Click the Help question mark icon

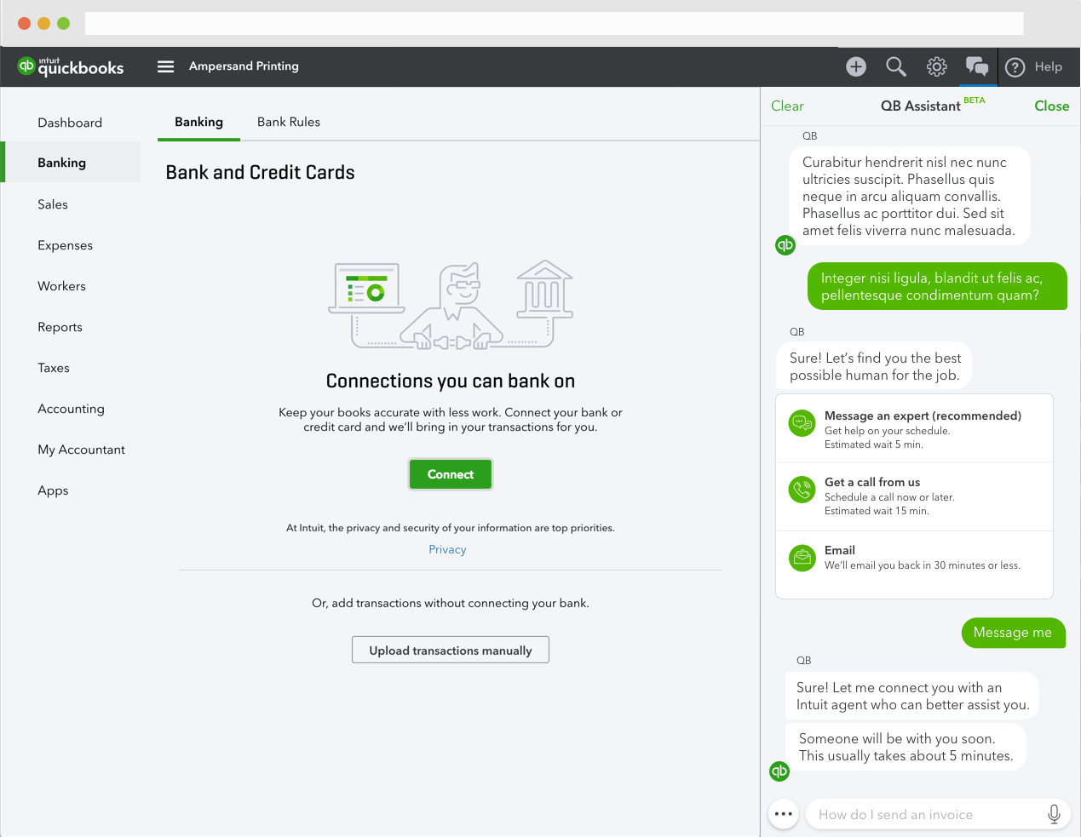pos(1015,67)
